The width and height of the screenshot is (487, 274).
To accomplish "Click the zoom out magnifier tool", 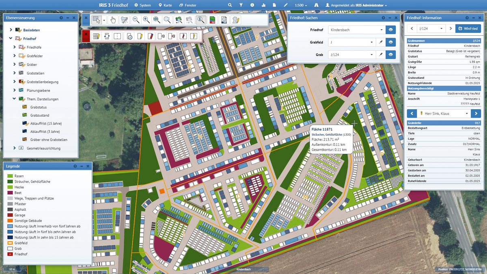I will coord(136,20).
